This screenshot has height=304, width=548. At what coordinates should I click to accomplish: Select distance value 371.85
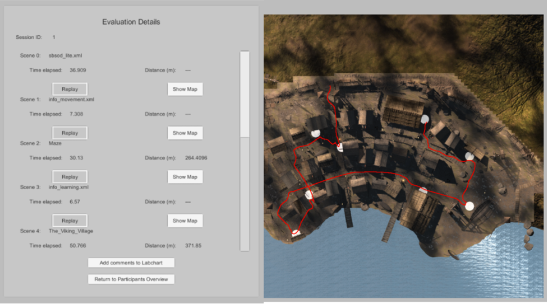[194, 246]
